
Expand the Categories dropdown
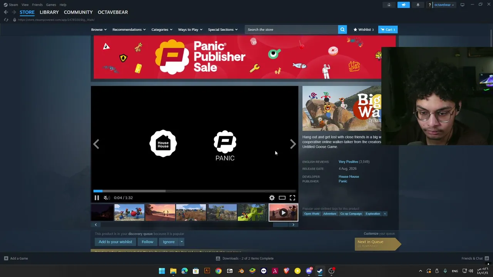click(x=162, y=30)
